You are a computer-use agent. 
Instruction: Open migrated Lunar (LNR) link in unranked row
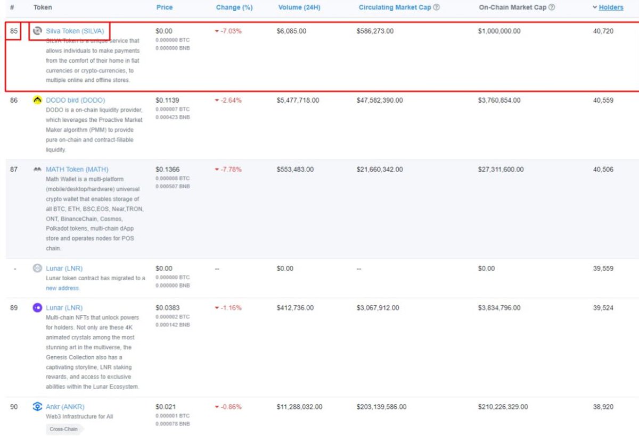pyautogui.click(x=64, y=269)
